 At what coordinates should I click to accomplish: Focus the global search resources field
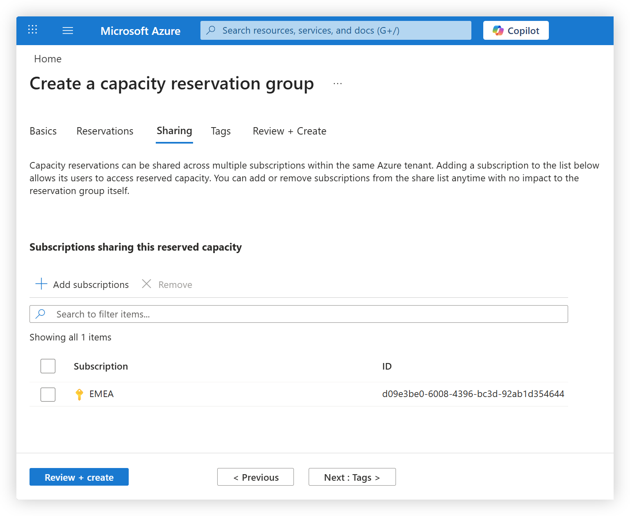pyautogui.click(x=336, y=30)
